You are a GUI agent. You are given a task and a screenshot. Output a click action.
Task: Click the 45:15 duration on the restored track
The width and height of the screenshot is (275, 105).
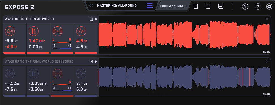[x=266, y=94]
